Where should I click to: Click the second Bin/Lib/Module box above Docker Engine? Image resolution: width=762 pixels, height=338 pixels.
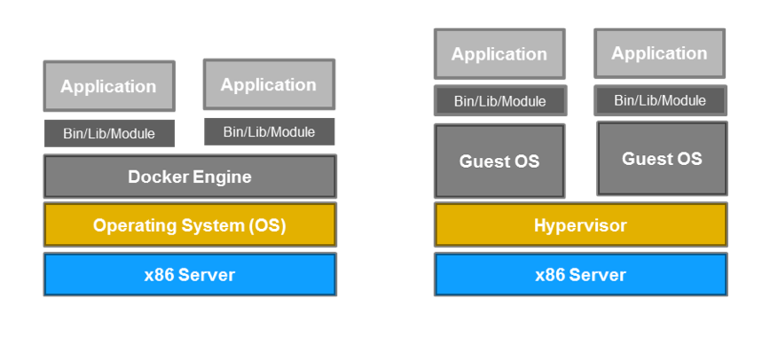tap(269, 131)
